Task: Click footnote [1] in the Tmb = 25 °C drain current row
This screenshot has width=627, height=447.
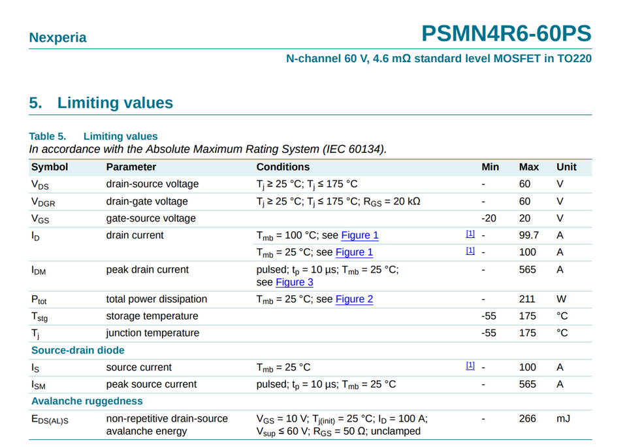Action: click(x=470, y=250)
